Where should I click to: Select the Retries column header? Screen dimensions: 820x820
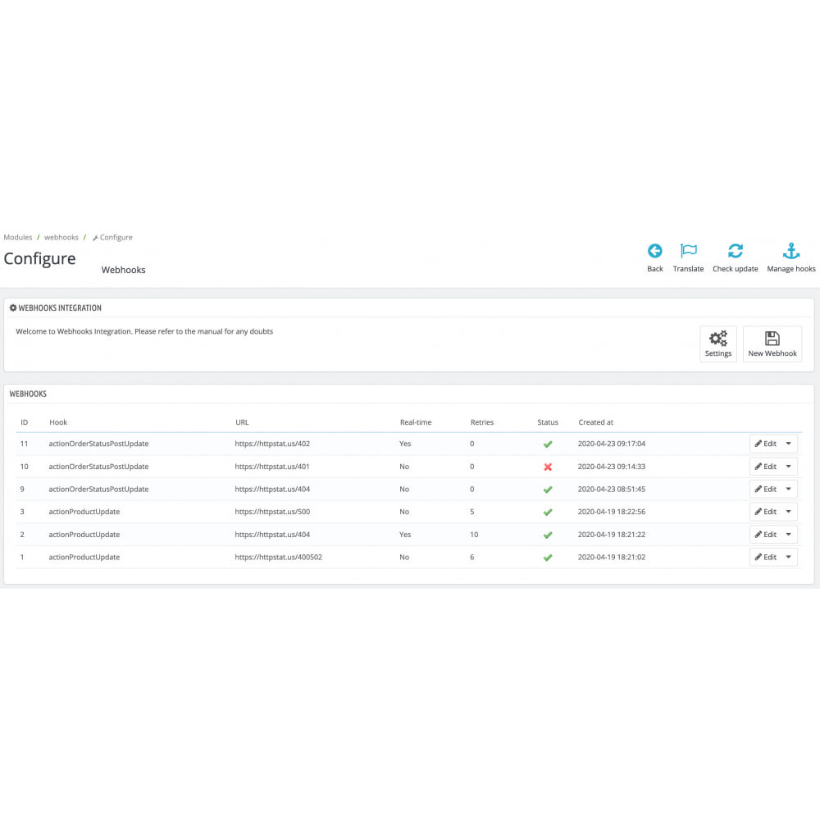click(481, 422)
